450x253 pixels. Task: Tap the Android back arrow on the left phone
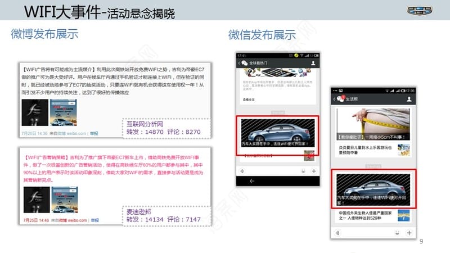251,181
